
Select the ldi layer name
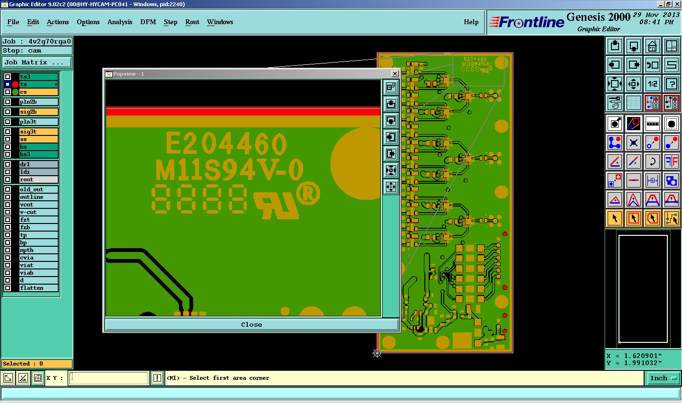point(38,172)
